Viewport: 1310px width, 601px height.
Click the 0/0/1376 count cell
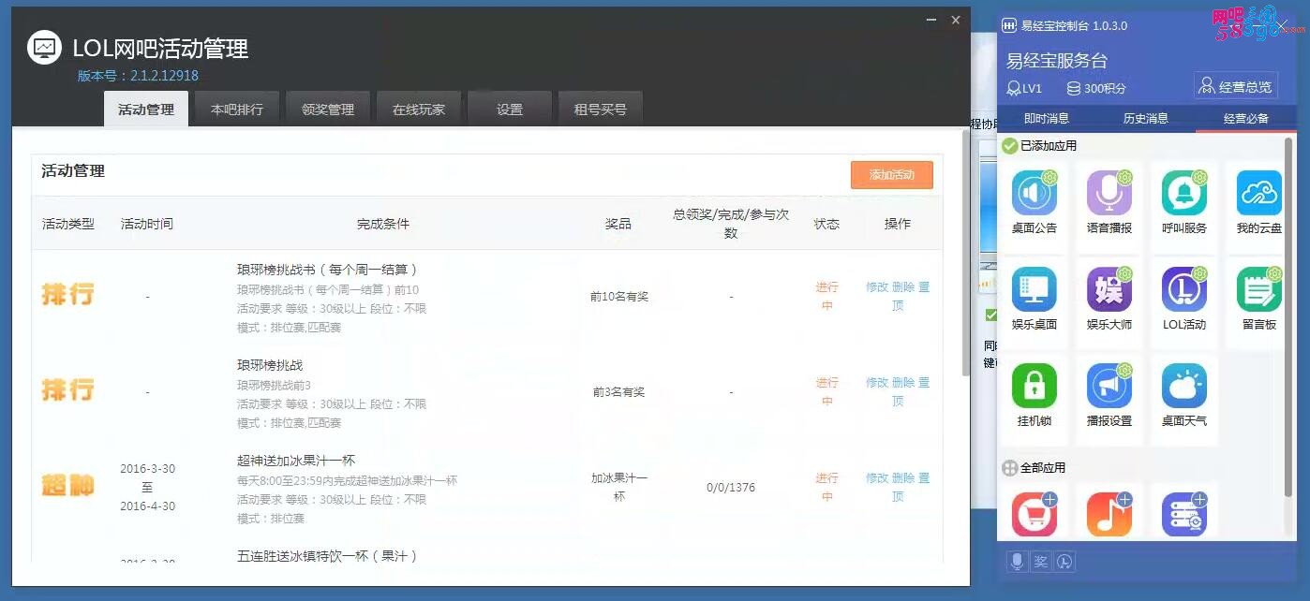pos(731,488)
